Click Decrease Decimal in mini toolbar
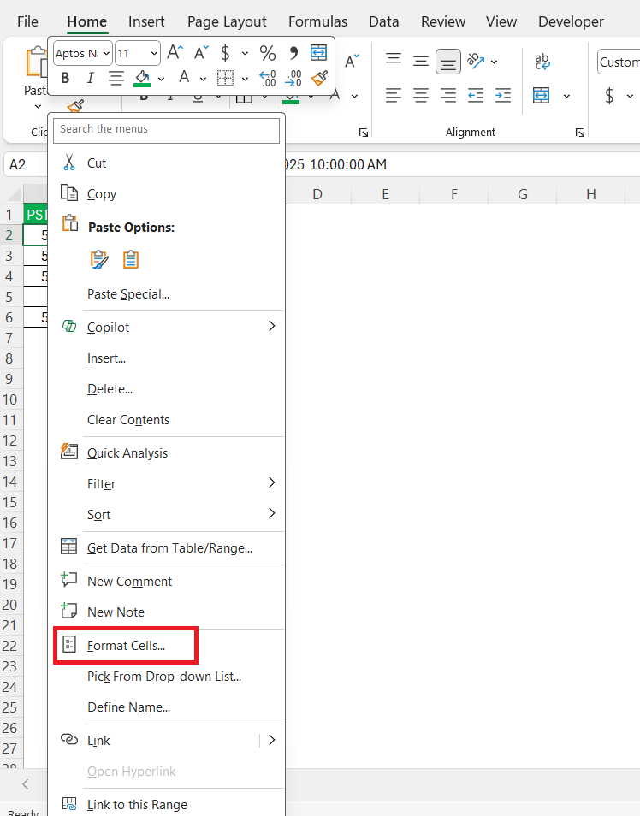Screen dimensions: 640x816 click(293, 78)
